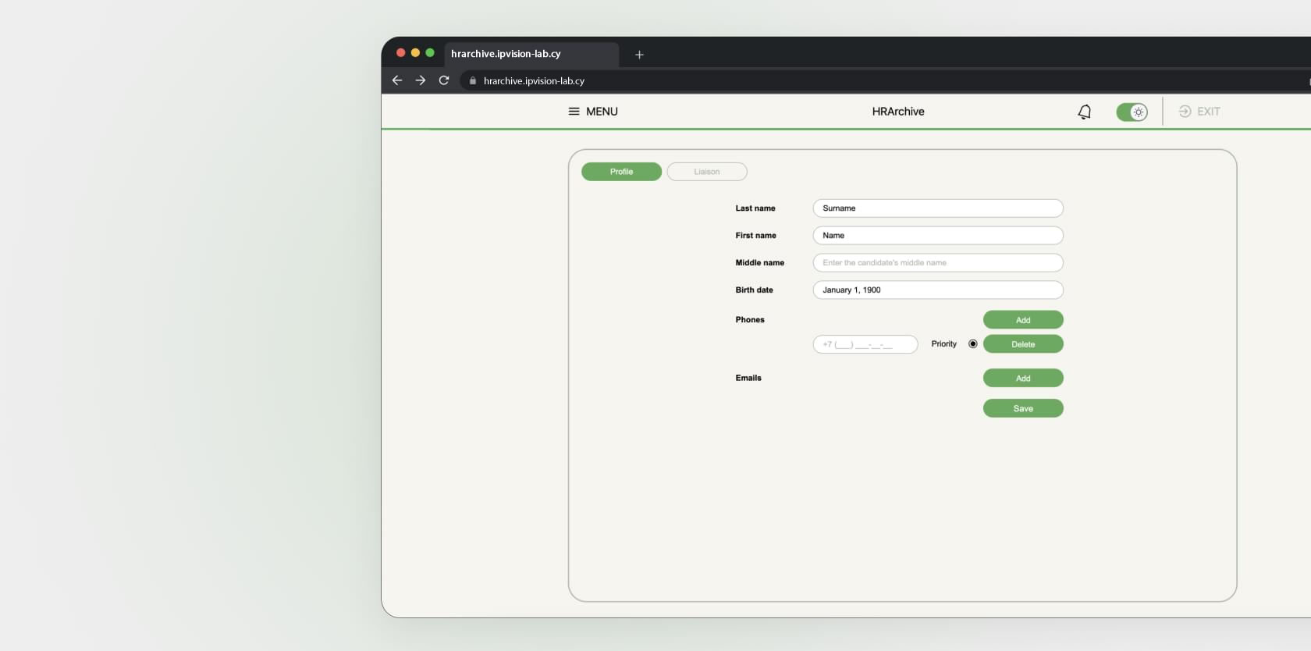Image resolution: width=1311 pixels, height=651 pixels.
Task: Switch to the Liaison tab
Action: (x=707, y=172)
